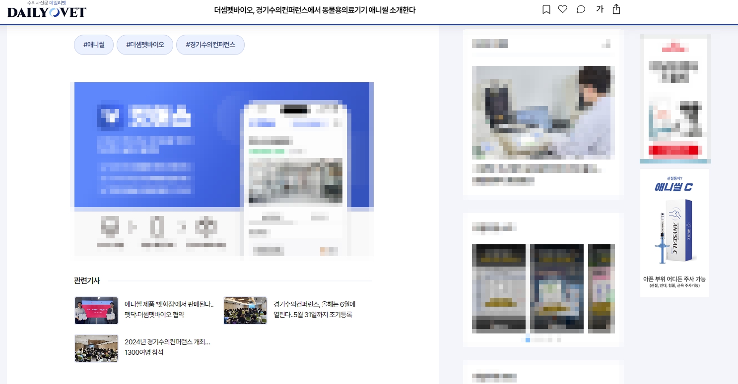Select the first carousel pagination dot
The height and width of the screenshot is (384, 738).
(x=528, y=340)
